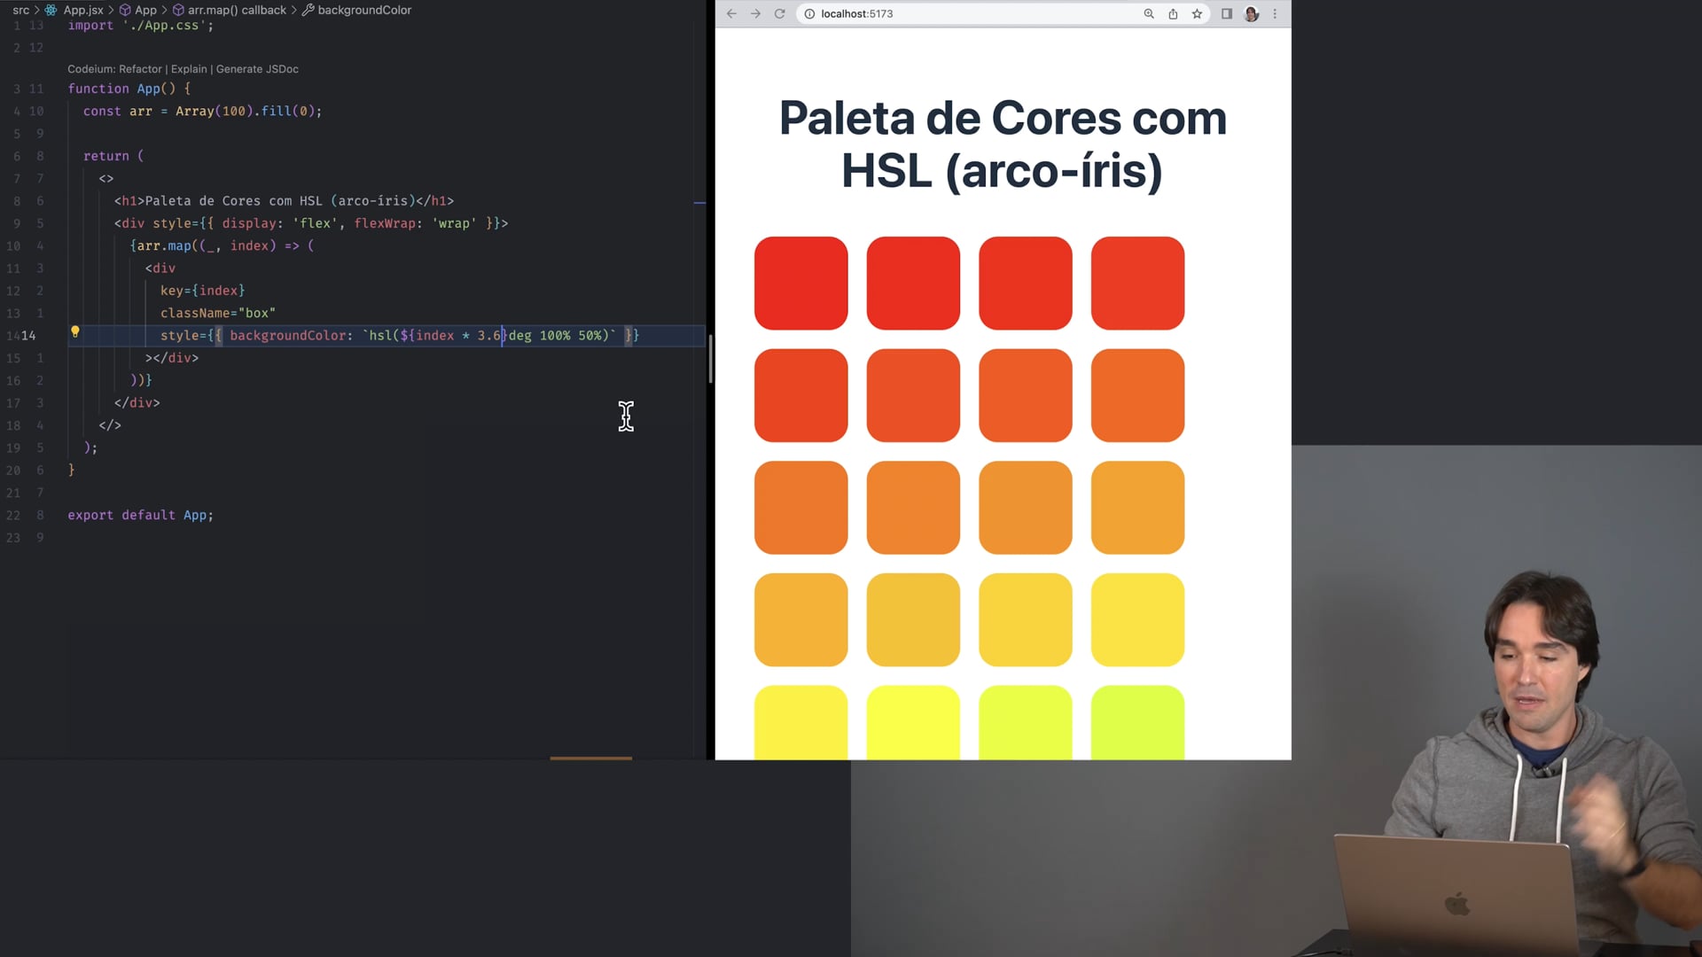Viewport: 1702px width, 957px height.
Task: Click the "import './App.css';" code line
Action: point(141,26)
